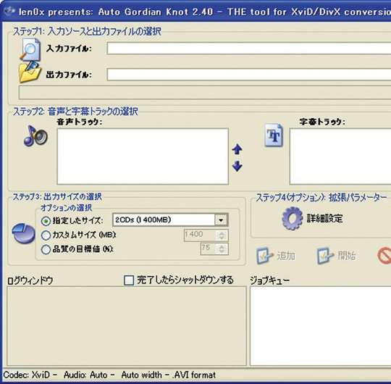Image resolution: width=391 pixels, height=384 pixels.
Task: Click the empty progress bar under output file
Action: coord(205,93)
